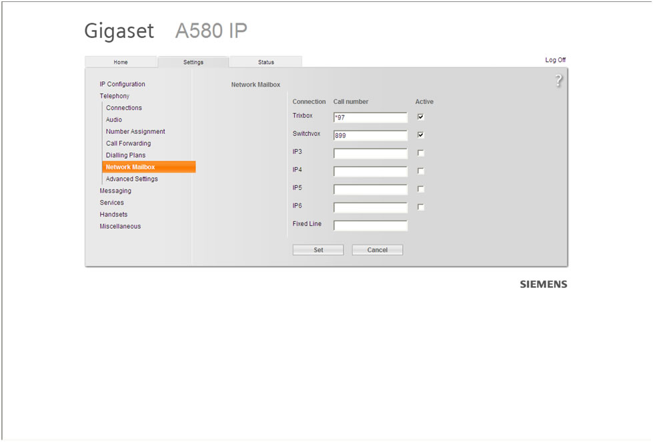Image resolution: width=653 pixels, height=442 pixels.
Task: Click the Active column header
Action: point(424,101)
